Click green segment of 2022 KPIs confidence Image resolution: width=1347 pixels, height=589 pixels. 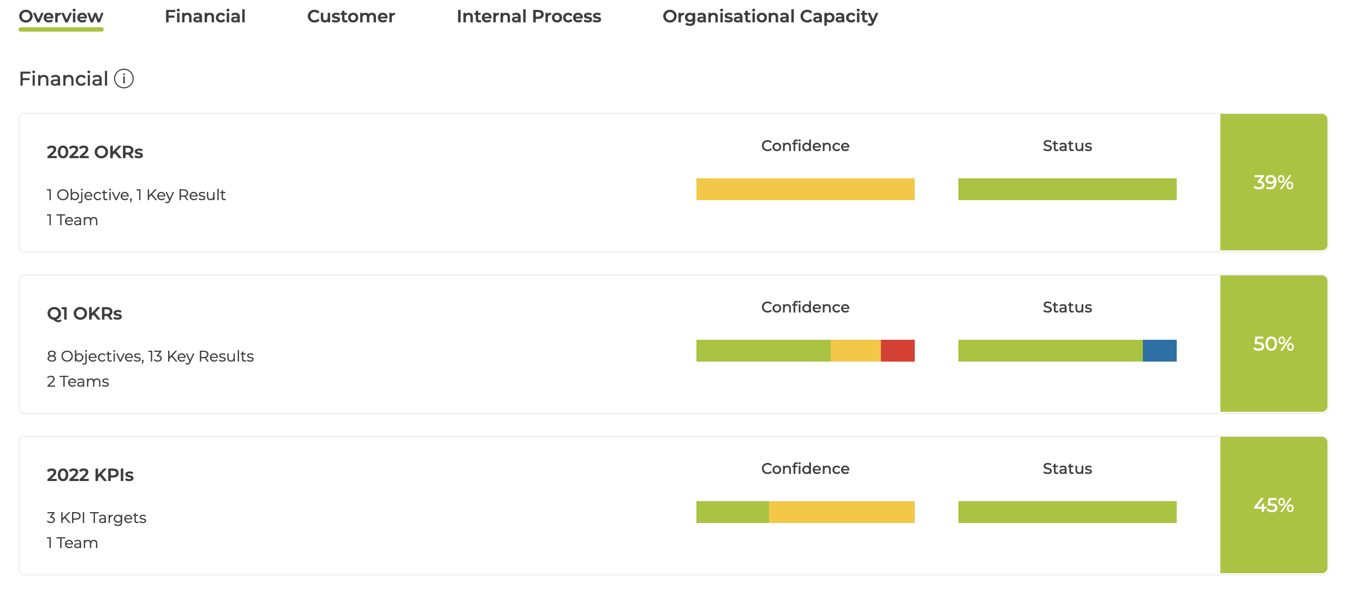733,512
